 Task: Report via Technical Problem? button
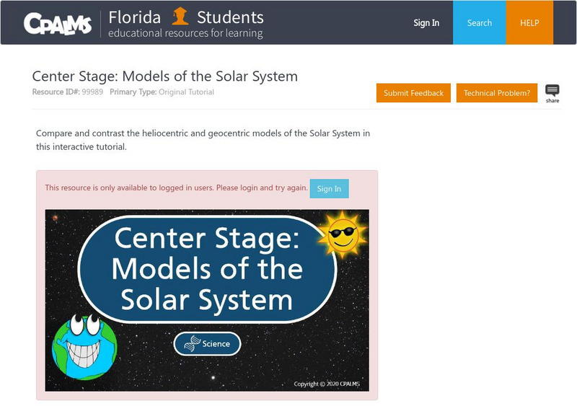click(496, 93)
